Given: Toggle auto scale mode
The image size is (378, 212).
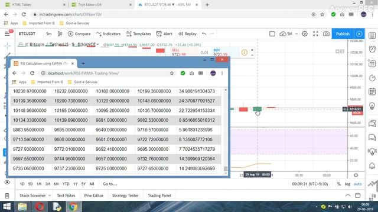Looking at the screenshot, I should tap(358, 184).
